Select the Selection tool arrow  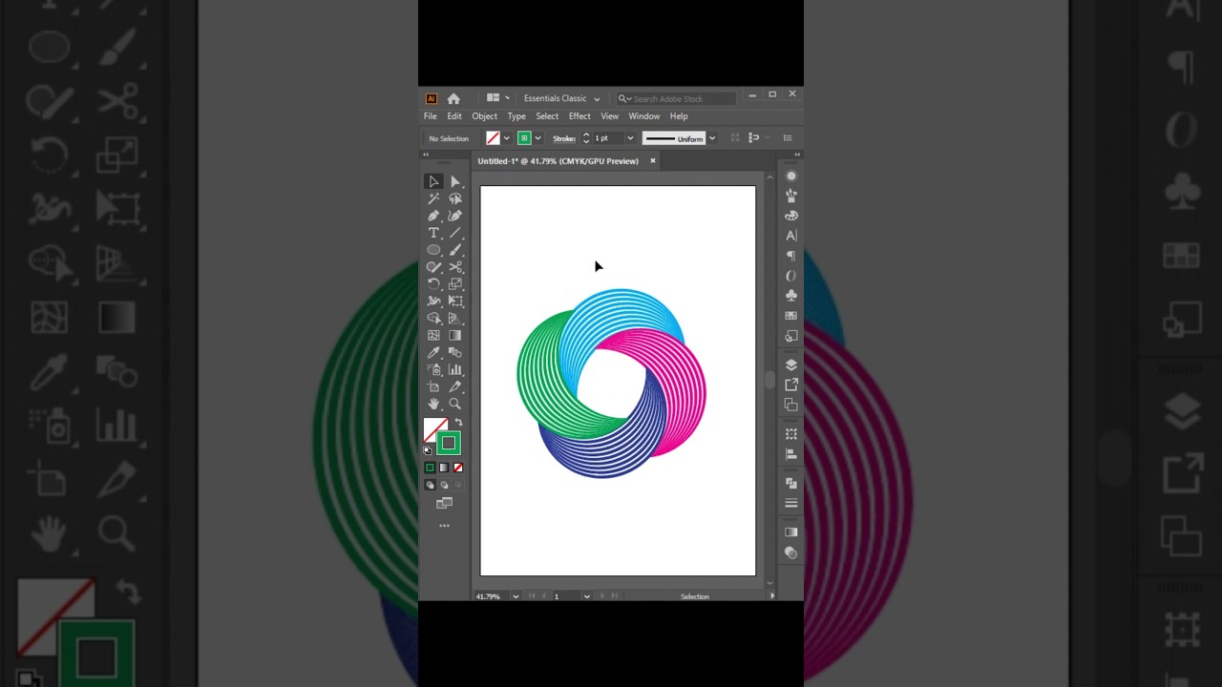click(x=433, y=181)
